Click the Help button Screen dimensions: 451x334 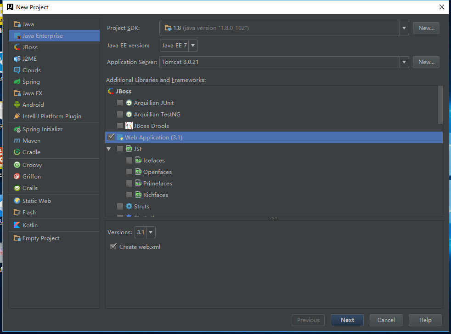point(425,320)
